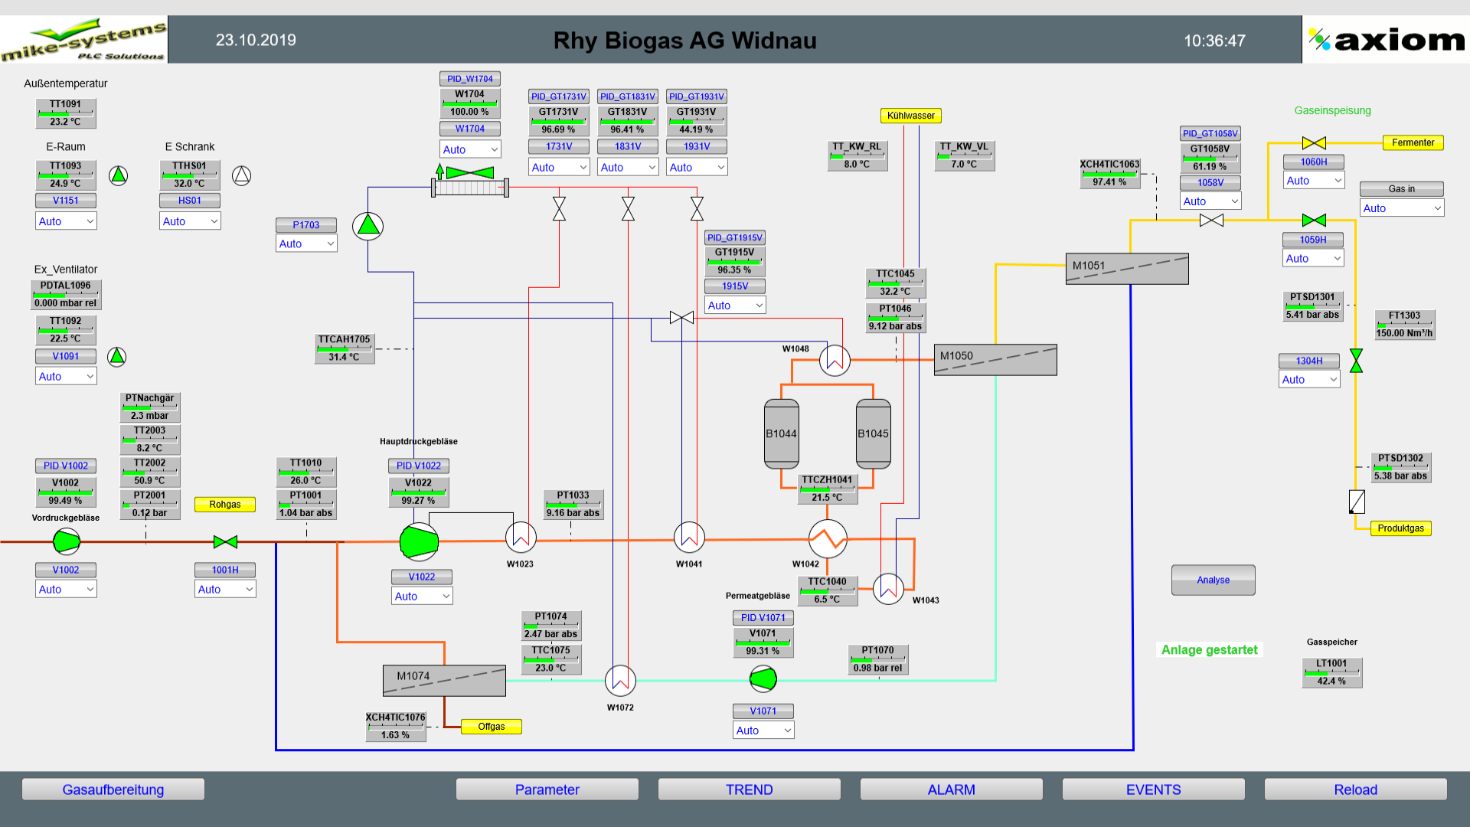The height and width of the screenshot is (827, 1470).
Task: Switch to the ALARM page
Action: [951, 789]
